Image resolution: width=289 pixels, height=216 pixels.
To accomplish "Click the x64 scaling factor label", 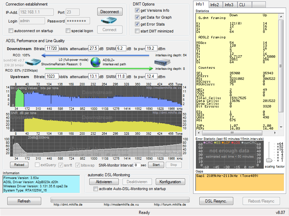I will pyautogui.click(x=280, y=144).
